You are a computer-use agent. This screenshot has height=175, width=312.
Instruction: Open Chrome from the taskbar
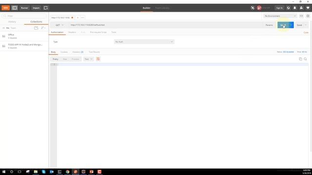tap(67, 172)
